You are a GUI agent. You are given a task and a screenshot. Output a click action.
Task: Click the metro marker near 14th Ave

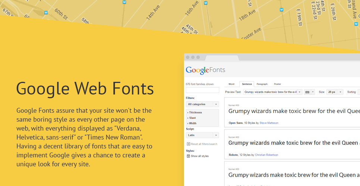click(124, 2)
